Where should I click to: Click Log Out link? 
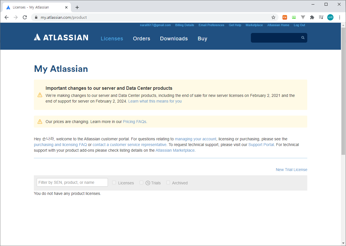(299, 25)
